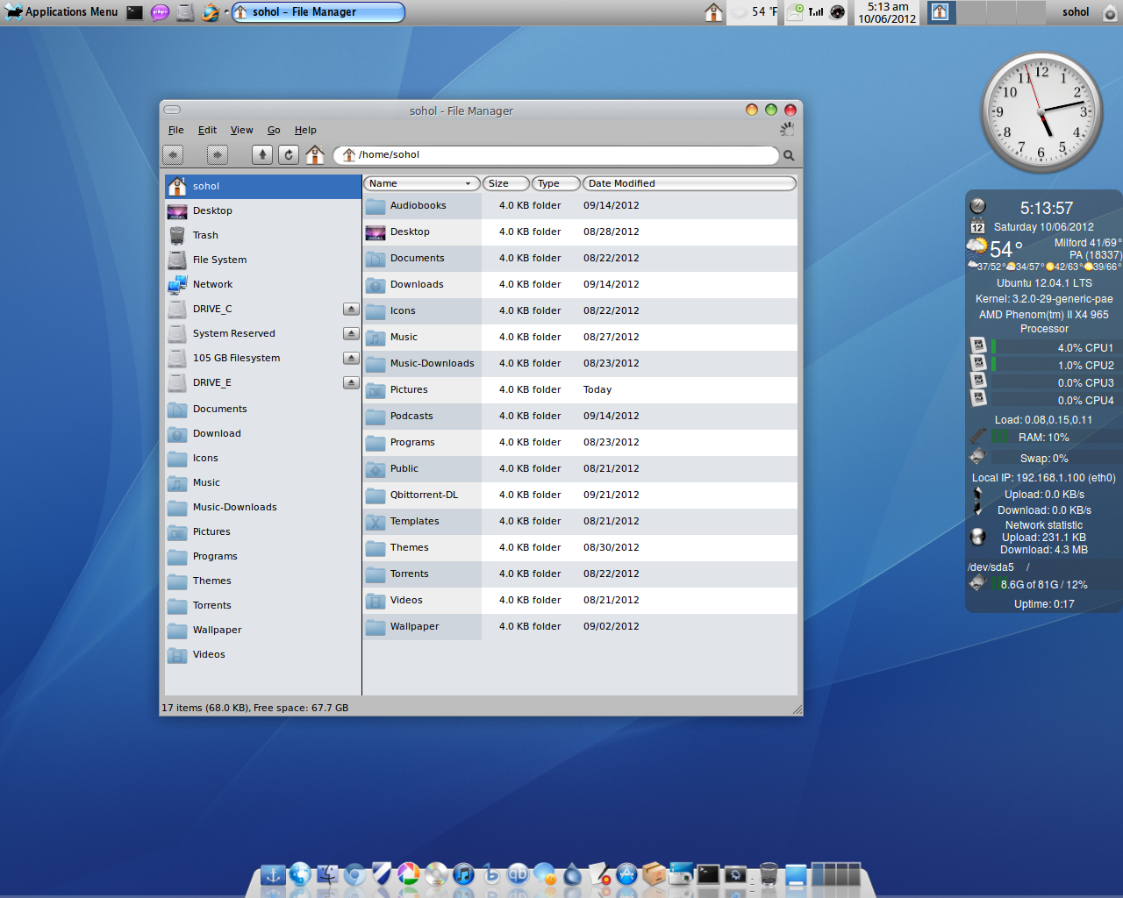The width and height of the screenshot is (1123, 898).
Task: Go up to the parent folder
Action: pyautogui.click(x=261, y=155)
